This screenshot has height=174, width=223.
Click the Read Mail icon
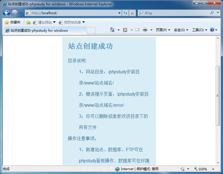click(137, 30)
